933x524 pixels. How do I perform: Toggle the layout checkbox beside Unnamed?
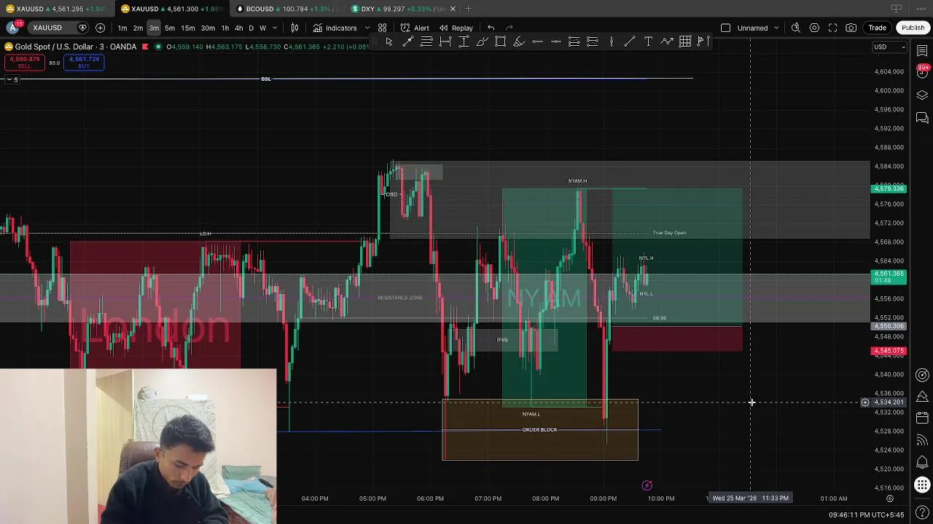(725, 28)
